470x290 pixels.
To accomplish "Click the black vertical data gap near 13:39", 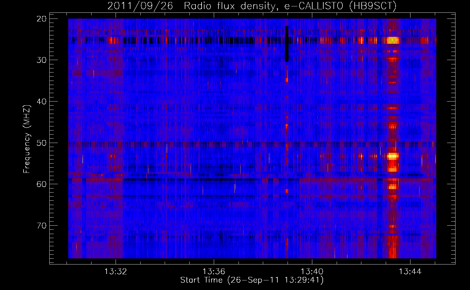I will (287, 44).
